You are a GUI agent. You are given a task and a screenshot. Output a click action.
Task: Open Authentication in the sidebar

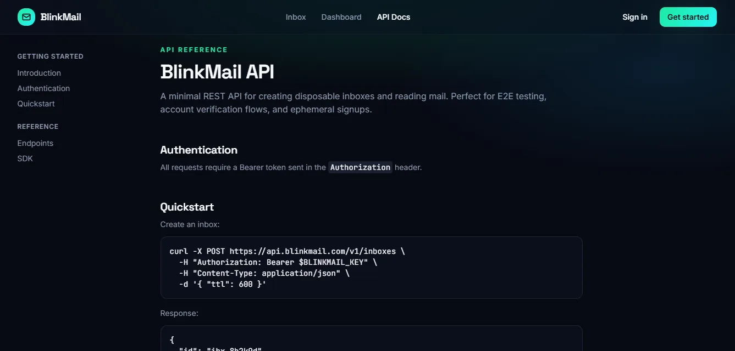click(43, 88)
